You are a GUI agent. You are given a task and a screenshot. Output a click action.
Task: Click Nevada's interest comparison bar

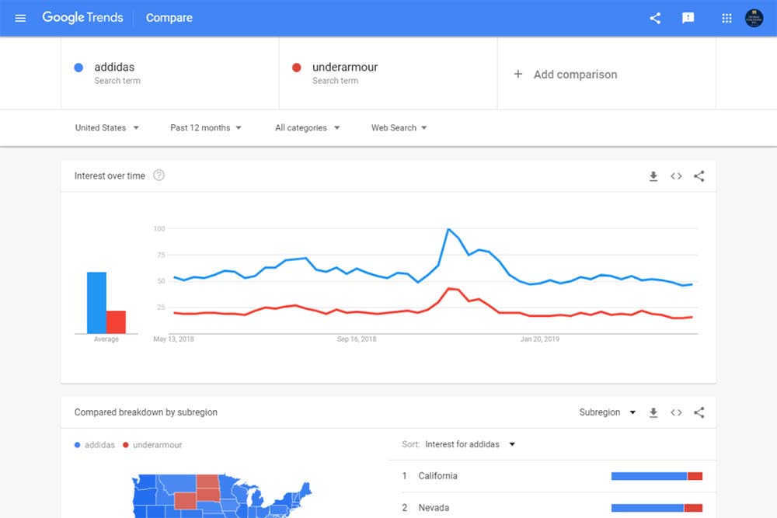(657, 508)
